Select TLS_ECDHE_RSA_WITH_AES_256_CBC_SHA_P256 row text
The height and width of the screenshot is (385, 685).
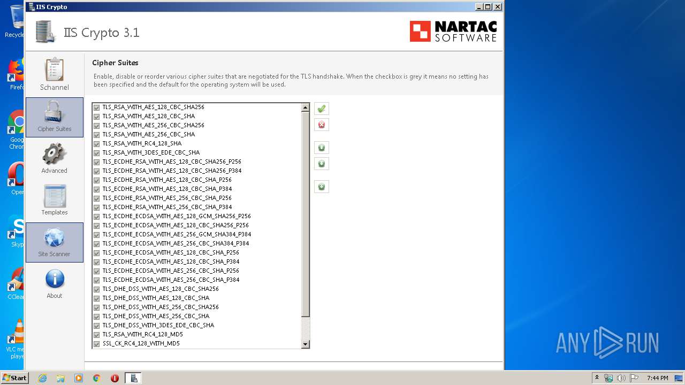(x=167, y=198)
